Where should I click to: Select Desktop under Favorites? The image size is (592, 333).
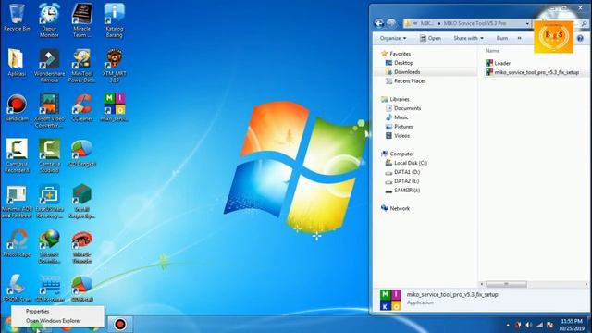coord(400,63)
